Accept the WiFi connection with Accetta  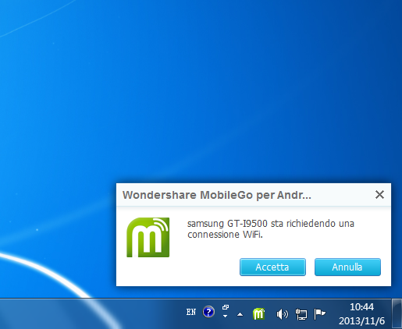click(272, 267)
